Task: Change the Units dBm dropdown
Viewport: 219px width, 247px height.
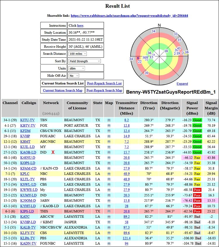Action: pyautogui.click(x=77, y=68)
